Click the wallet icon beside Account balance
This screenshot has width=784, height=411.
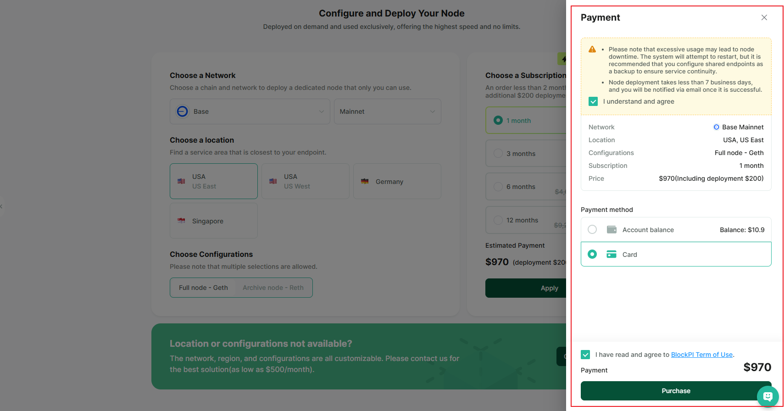[611, 229]
